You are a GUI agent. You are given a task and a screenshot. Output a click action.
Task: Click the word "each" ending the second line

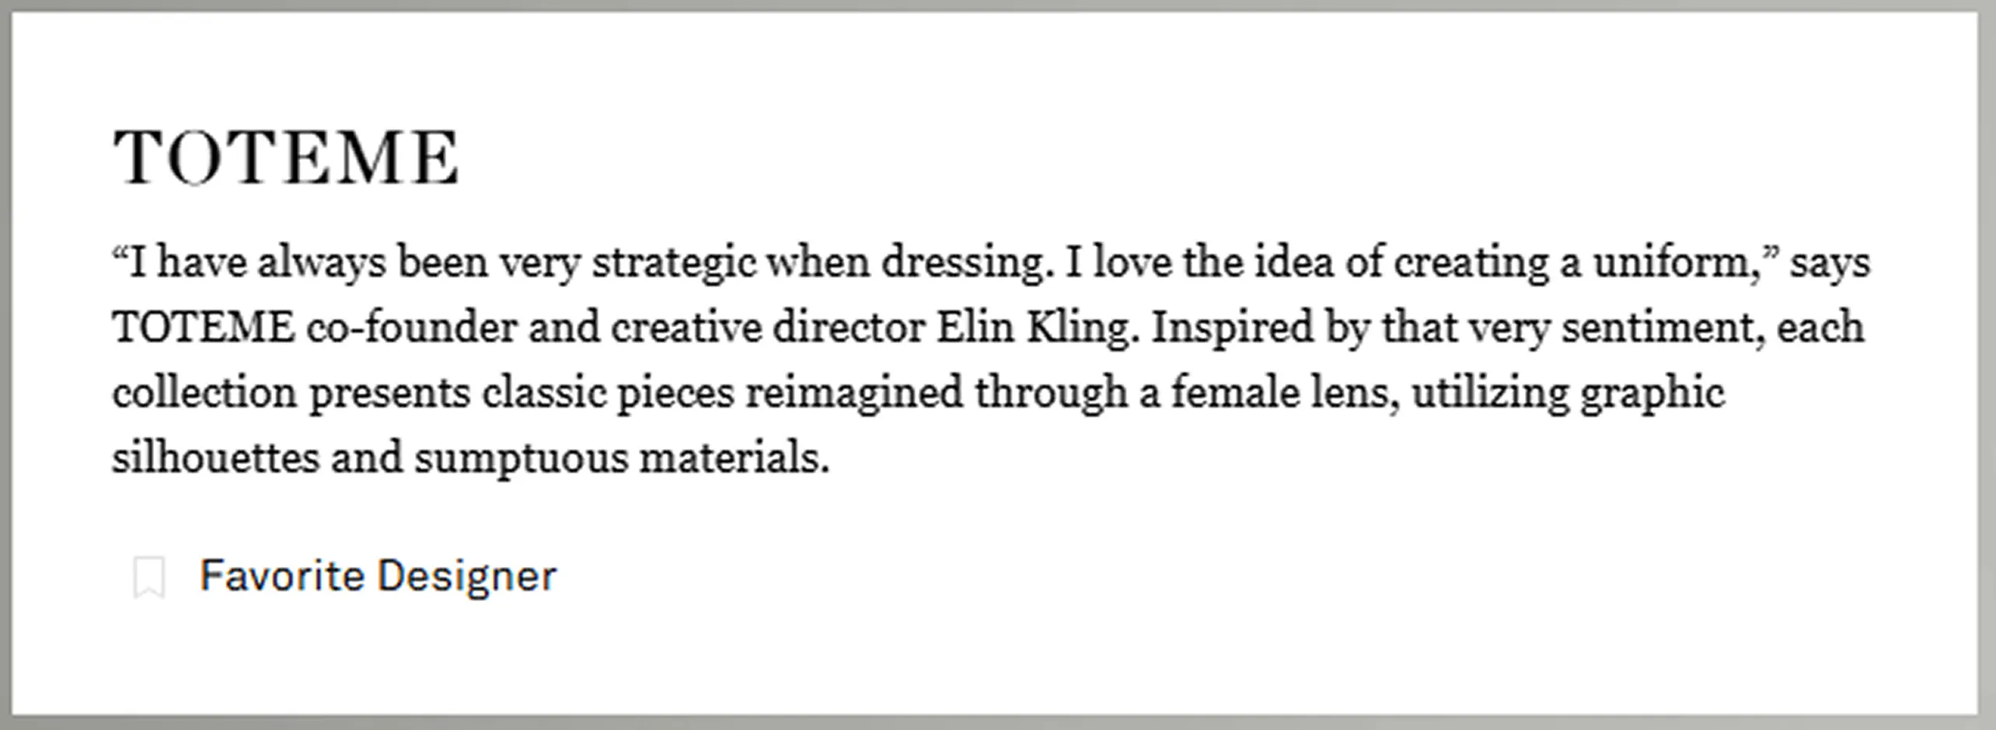click(x=1830, y=327)
